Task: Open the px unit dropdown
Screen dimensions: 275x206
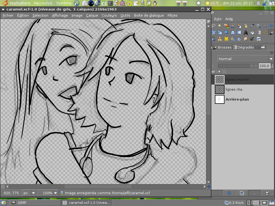Action: tap(30, 193)
